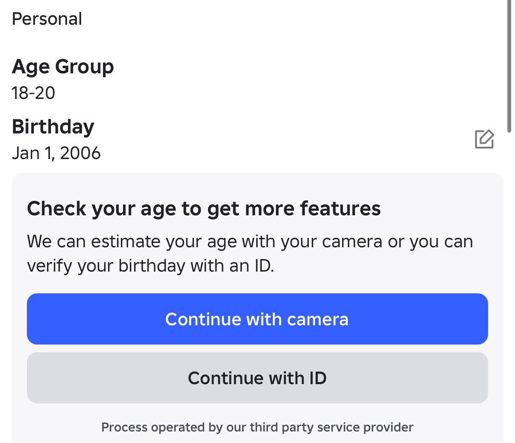Click the Birthday heading
Screen dimensions: 515x443
(53, 127)
